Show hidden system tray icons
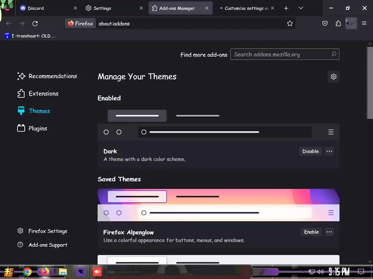The height and width of the screenshot is (279, 373). 303,272
